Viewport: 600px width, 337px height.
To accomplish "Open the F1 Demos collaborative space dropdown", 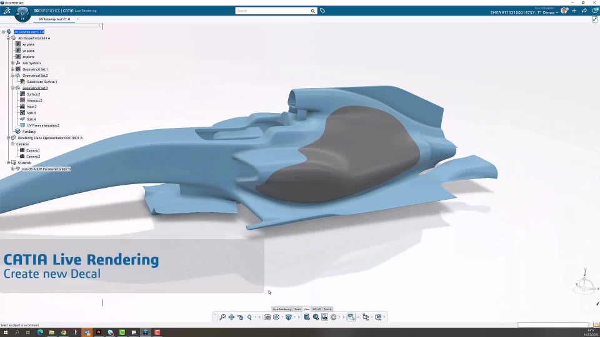I will (548, 12).
